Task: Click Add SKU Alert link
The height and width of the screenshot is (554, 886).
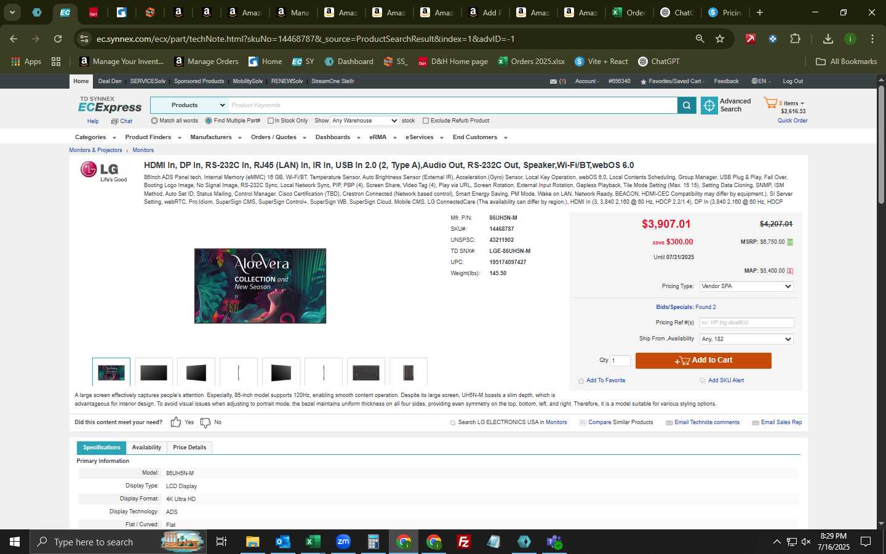Action: pyautogui.click(x=726, y=380)
